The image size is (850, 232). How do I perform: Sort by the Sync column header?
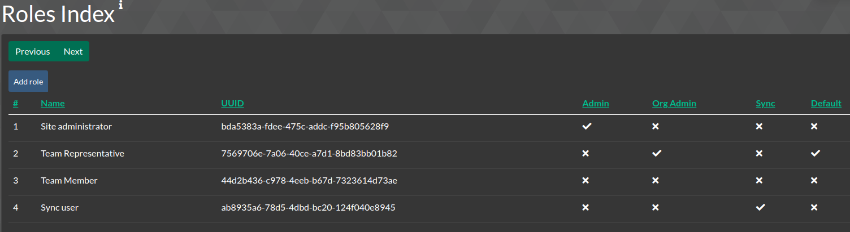[766, 104]
